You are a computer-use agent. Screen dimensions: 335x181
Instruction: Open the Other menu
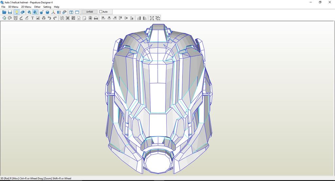tap(37, 7)
